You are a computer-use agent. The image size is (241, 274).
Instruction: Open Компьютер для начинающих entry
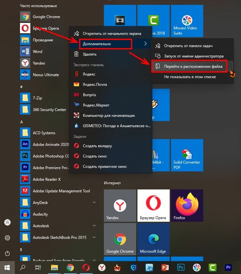[x=110, y=115]
